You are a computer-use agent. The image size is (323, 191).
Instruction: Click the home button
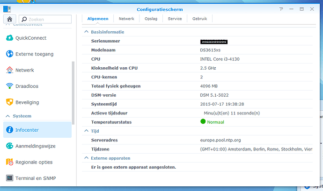(x=9, y=19)
